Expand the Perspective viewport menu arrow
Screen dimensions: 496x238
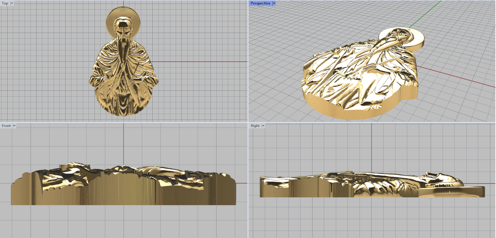pos(274,3)
